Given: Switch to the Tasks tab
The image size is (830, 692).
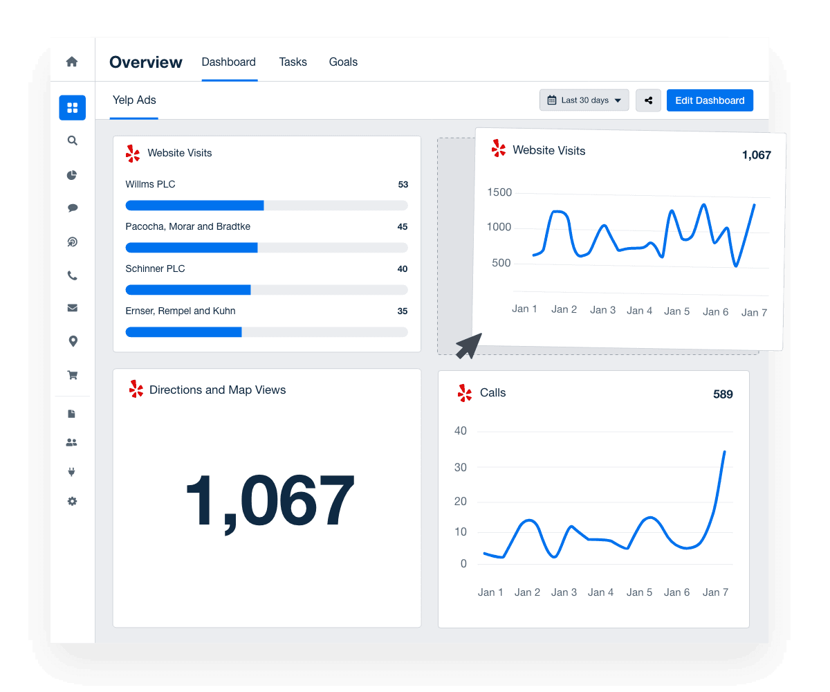Looking at the screenshot, I should click(293, 62).
